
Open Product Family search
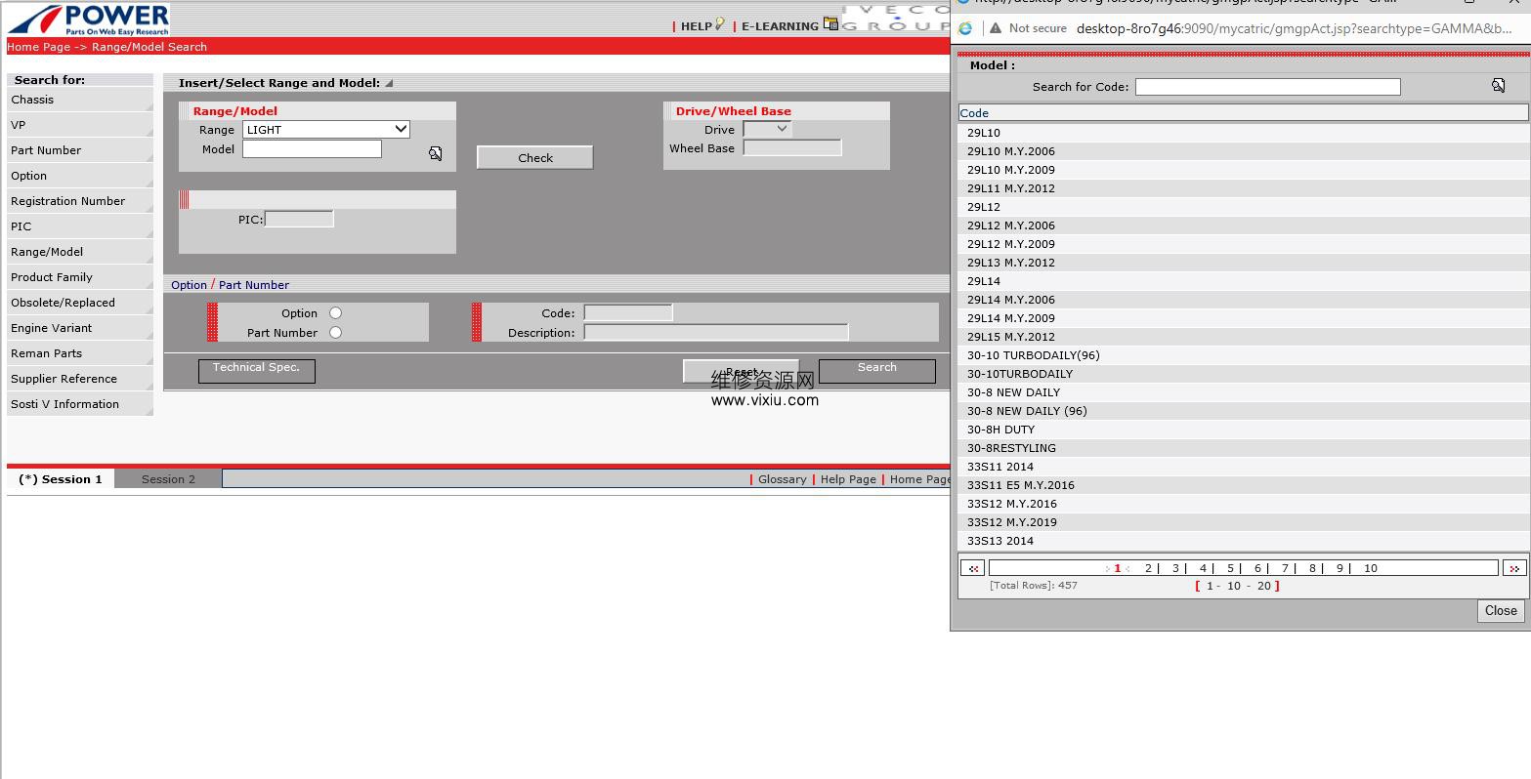[80, 277]
